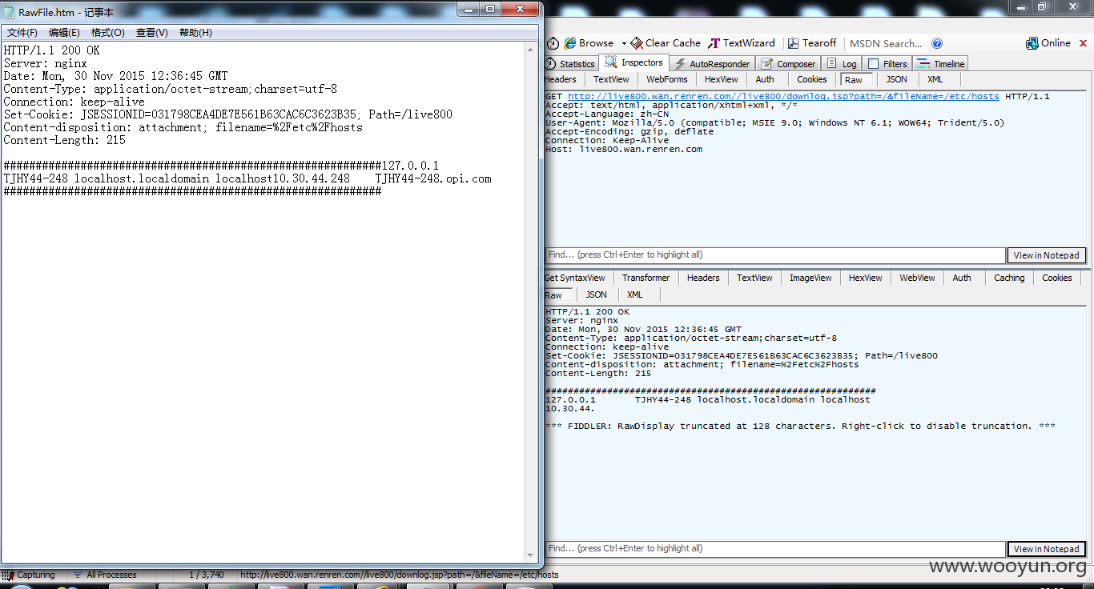Click Notepad scrollbar up arrow

tap(531, 49)
